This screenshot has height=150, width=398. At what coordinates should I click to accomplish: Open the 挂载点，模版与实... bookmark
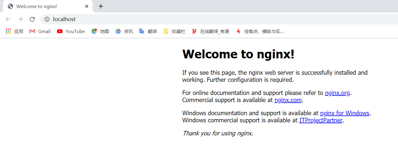[x=259, y=31]
